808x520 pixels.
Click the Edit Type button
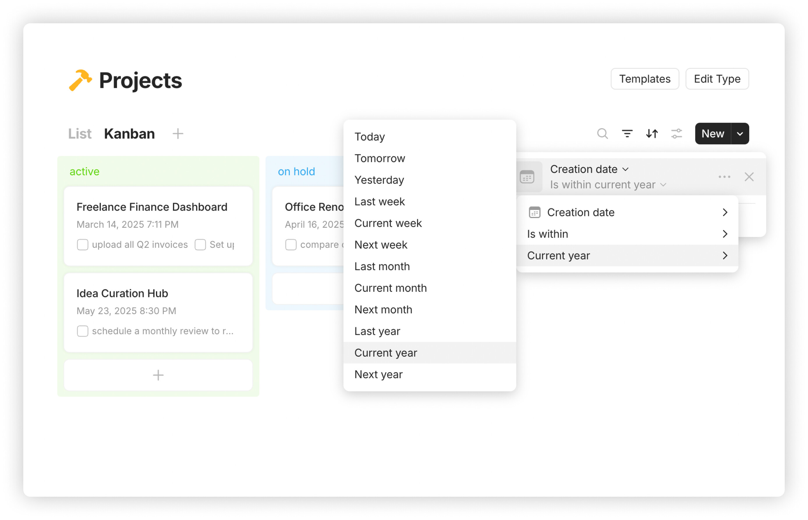717,79
